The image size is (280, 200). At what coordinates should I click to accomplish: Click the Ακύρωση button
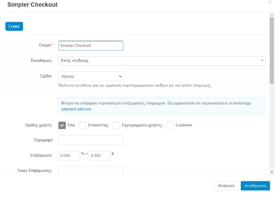tap(226, 186)
